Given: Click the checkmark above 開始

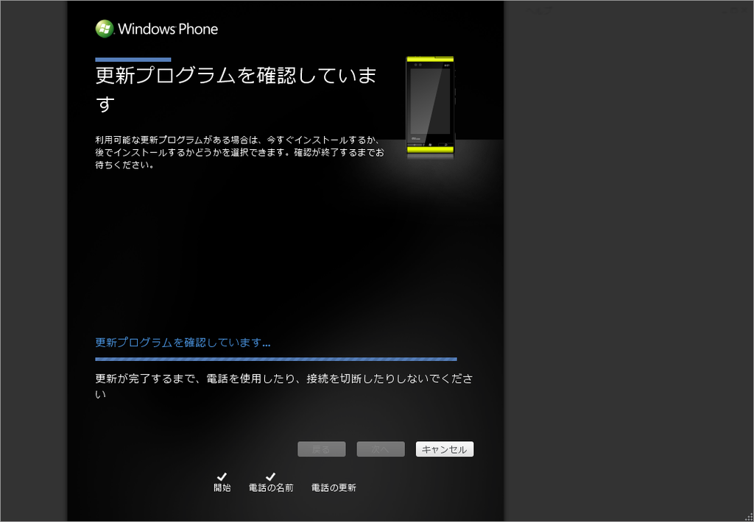Looking at the screenshot, I should click(x=222, y=476).
